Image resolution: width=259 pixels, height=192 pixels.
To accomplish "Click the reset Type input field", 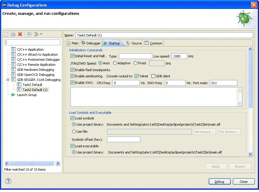I will [135, 56].
